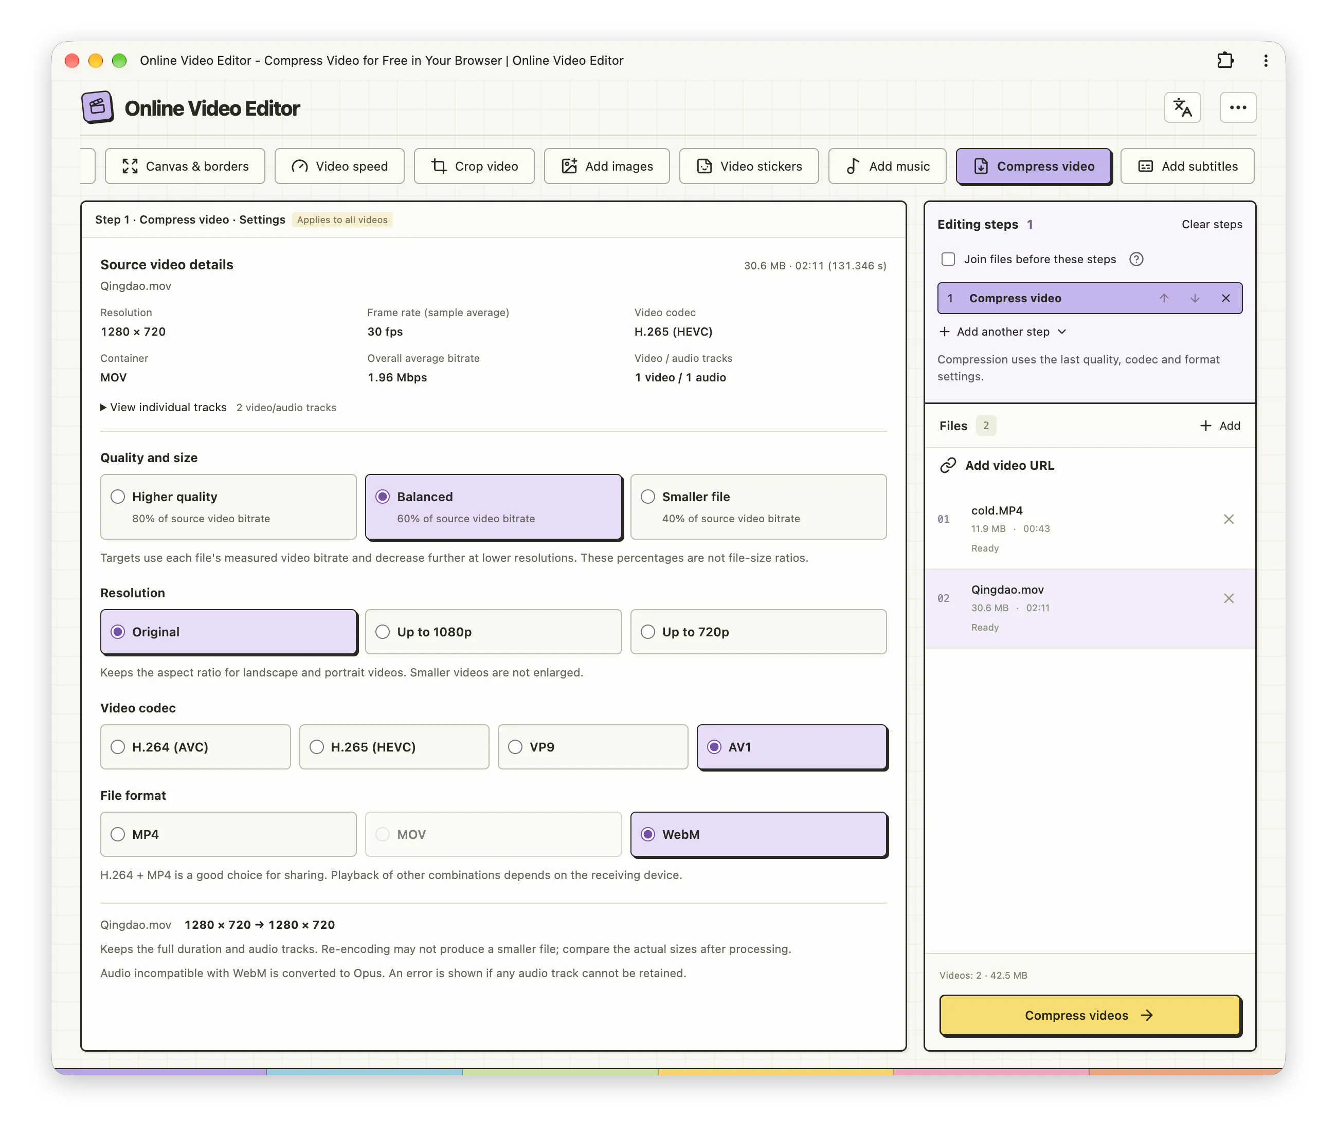Image resolution: width=1337 pixels, height=1137 pixels.
Task: Click the Compress videos button
Action: [1090, 1015]
